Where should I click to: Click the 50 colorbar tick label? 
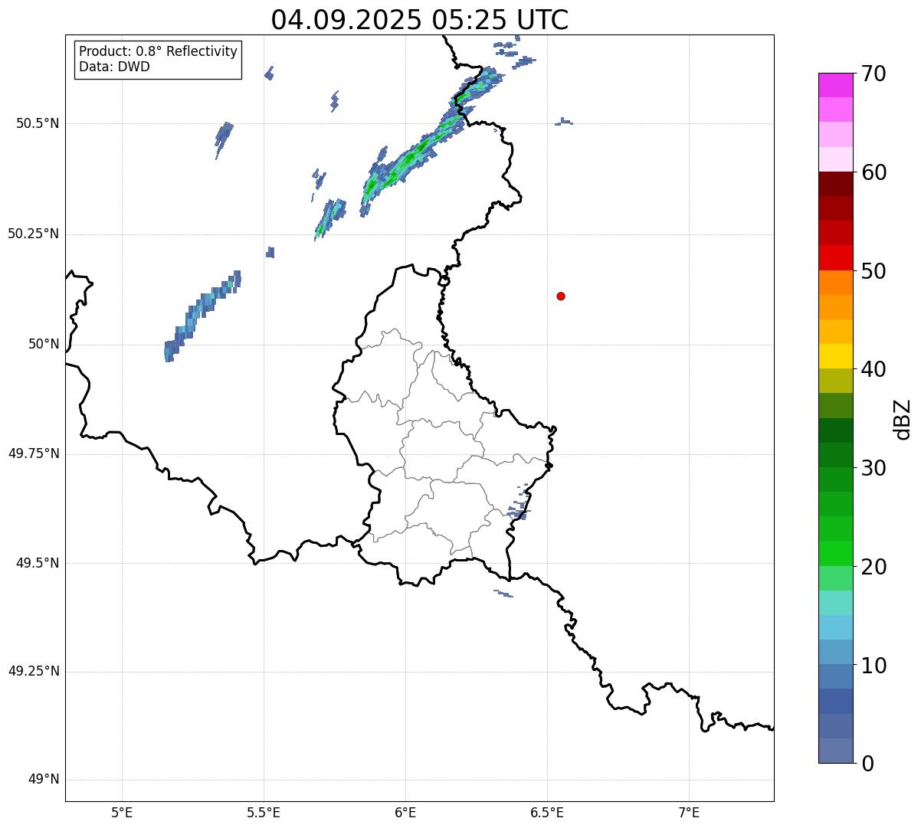(873, 271)
